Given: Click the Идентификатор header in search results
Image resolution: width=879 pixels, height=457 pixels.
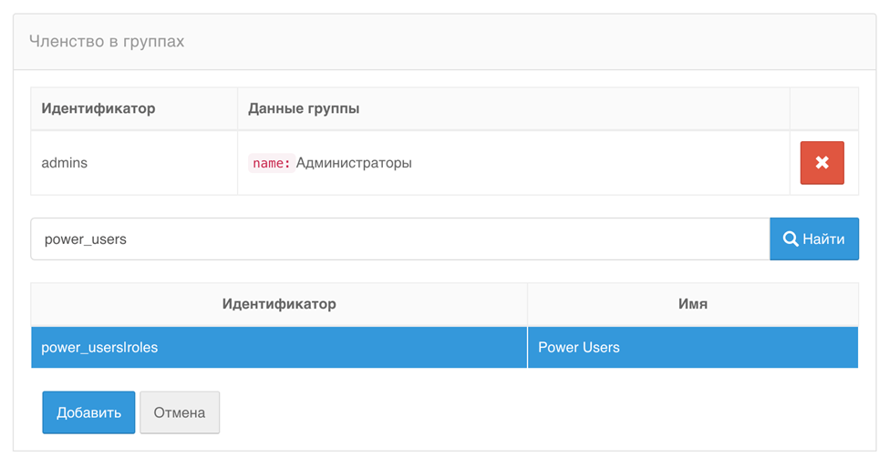Looking at the screenshot, I should pos(279,304).
